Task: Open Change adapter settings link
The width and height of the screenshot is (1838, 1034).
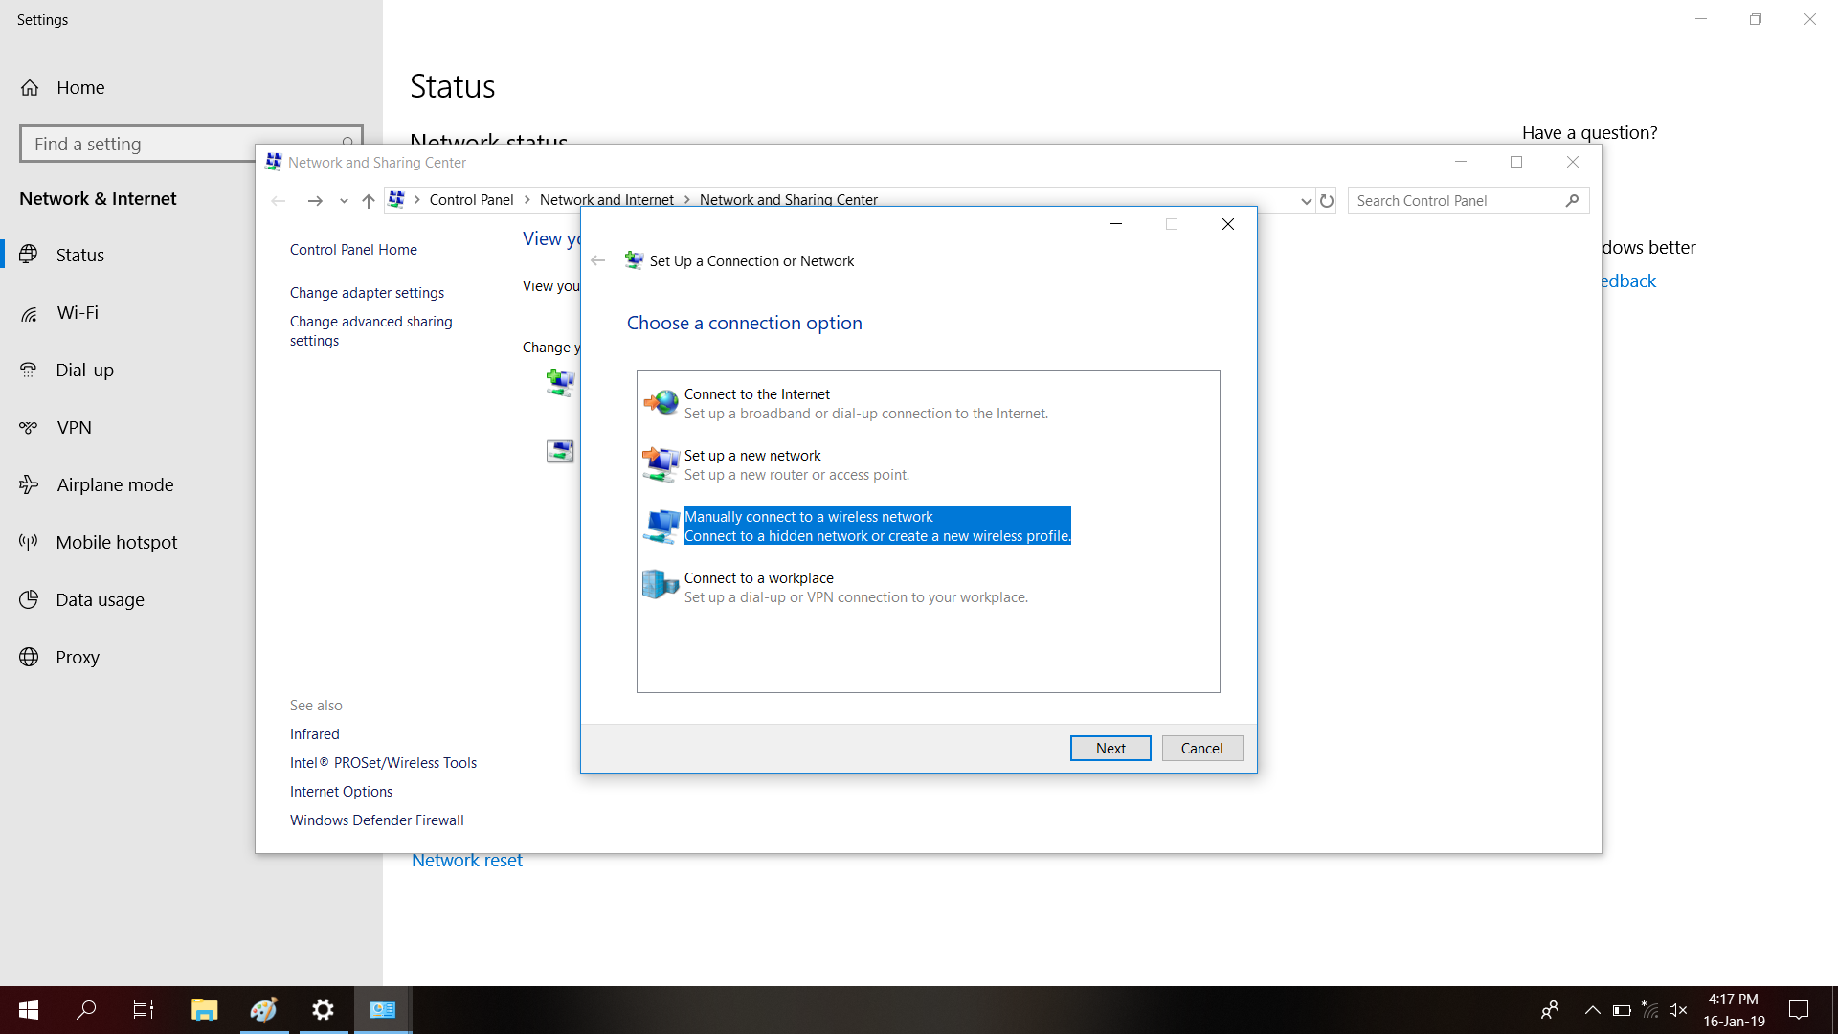Action: 367,293
